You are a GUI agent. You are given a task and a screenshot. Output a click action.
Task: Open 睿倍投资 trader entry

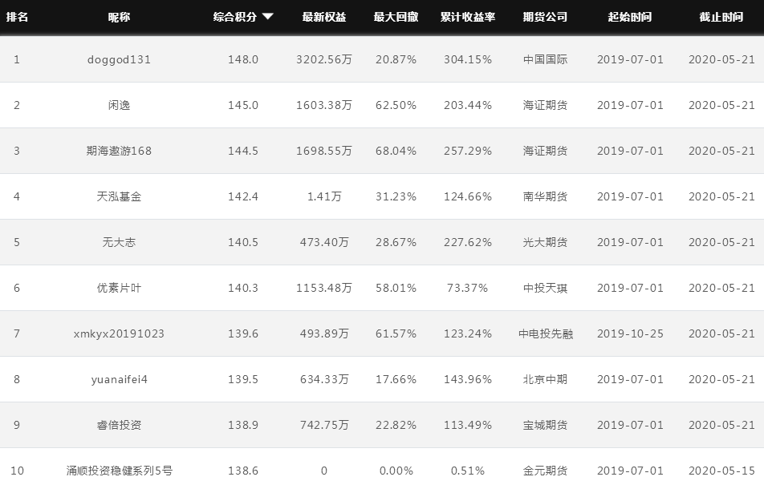(x=119, y=425)
